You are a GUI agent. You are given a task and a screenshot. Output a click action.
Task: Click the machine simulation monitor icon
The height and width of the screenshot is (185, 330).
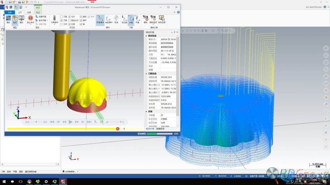22,20
